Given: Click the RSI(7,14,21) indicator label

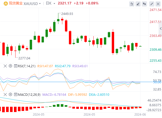Looking at the screenshot, I should [27, 66].
